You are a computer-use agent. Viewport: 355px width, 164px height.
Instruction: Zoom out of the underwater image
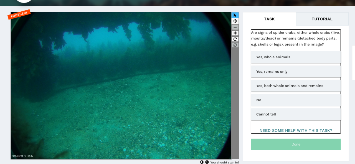tap(235, 27)
